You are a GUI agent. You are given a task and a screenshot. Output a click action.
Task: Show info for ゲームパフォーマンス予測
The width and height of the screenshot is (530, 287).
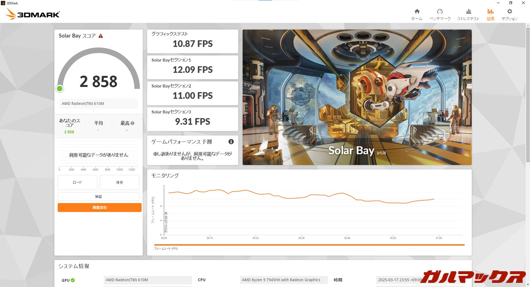click(231, 142)
